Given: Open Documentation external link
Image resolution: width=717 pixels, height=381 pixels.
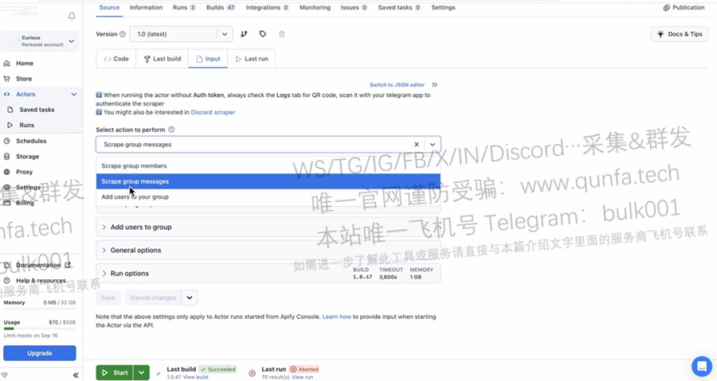Looking at the screenshot, I should pos(68,265).
